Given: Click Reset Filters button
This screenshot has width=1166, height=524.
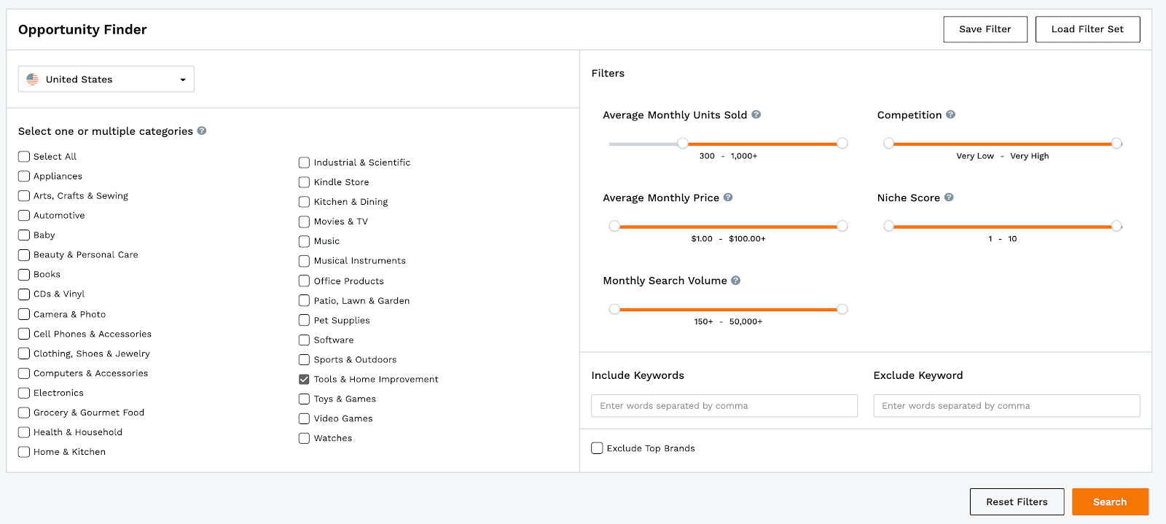Looking at the screenshot, I should click(1017, 502).
